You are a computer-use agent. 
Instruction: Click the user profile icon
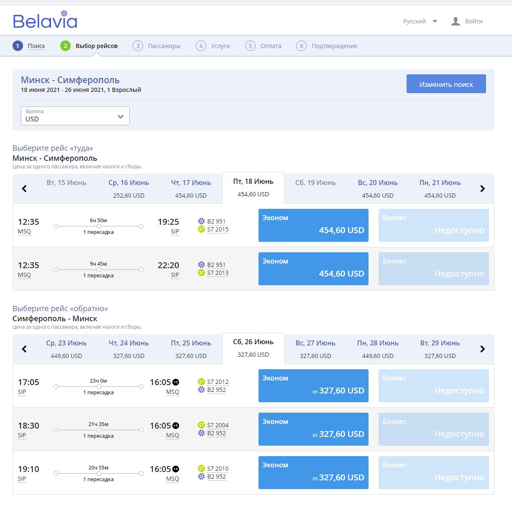click(455, 21)
